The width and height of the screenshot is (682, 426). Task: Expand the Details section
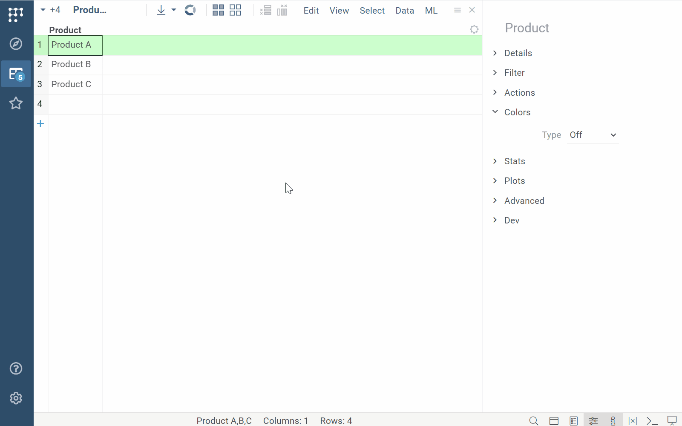pyautogui.click(x=518, y=53)
